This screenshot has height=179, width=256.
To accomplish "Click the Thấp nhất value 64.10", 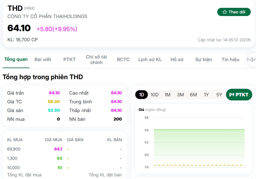I will point(116,110).
